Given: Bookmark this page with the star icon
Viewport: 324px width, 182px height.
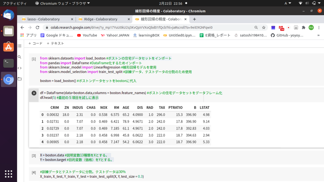Looking at the screenshot, I should pos(264,28).
